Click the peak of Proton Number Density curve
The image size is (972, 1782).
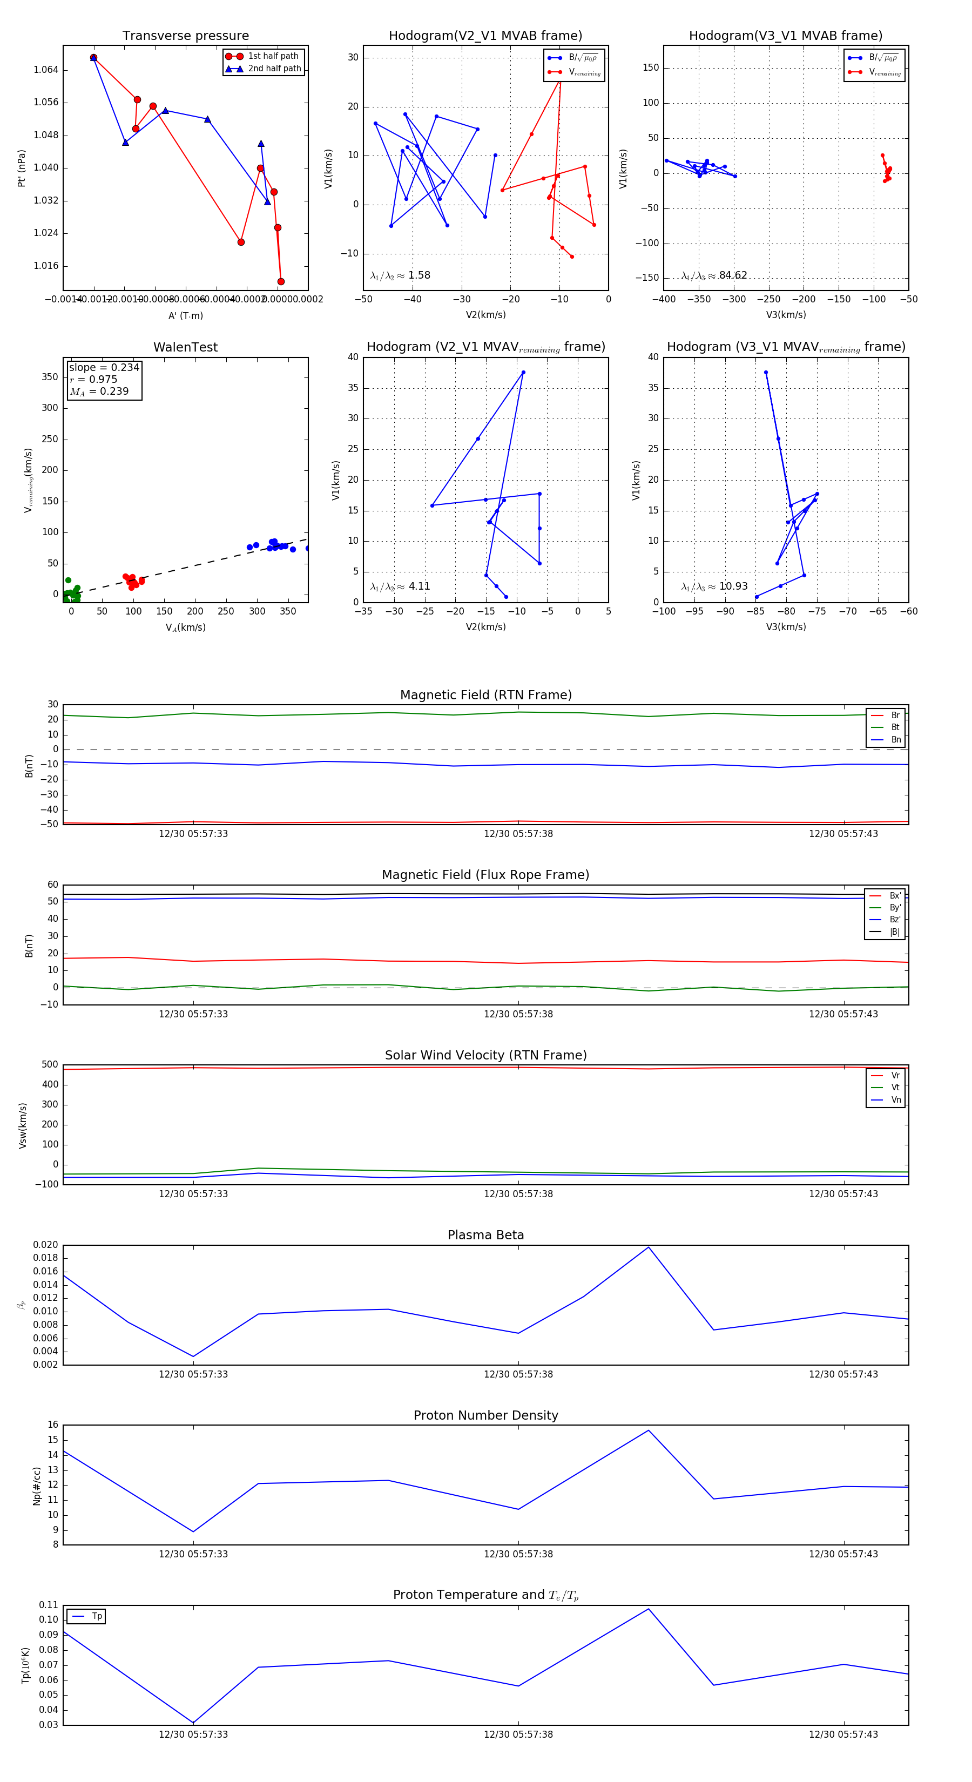(x=648, y=1430)
